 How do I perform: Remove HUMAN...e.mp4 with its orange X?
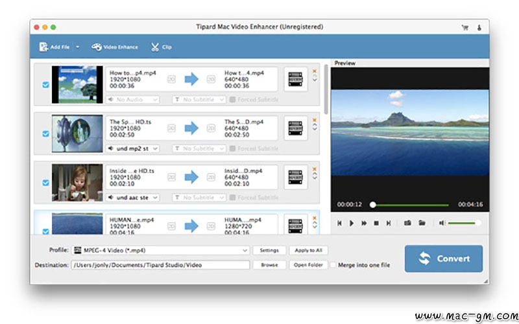pyautogui.click(x=315, y=218)
